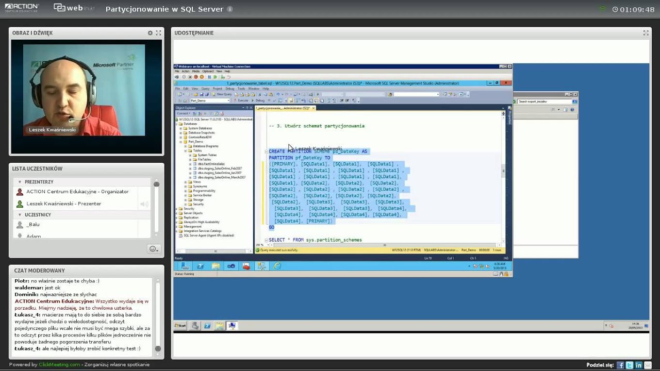The height and width of the screenshot is (371, 660).
Task: Click Zorganizuj własne spotkanie link
Action: (117, 364)
